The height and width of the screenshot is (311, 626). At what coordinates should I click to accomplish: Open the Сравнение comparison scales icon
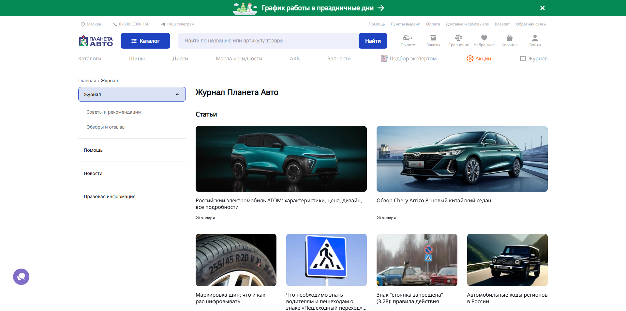(458, 40)
